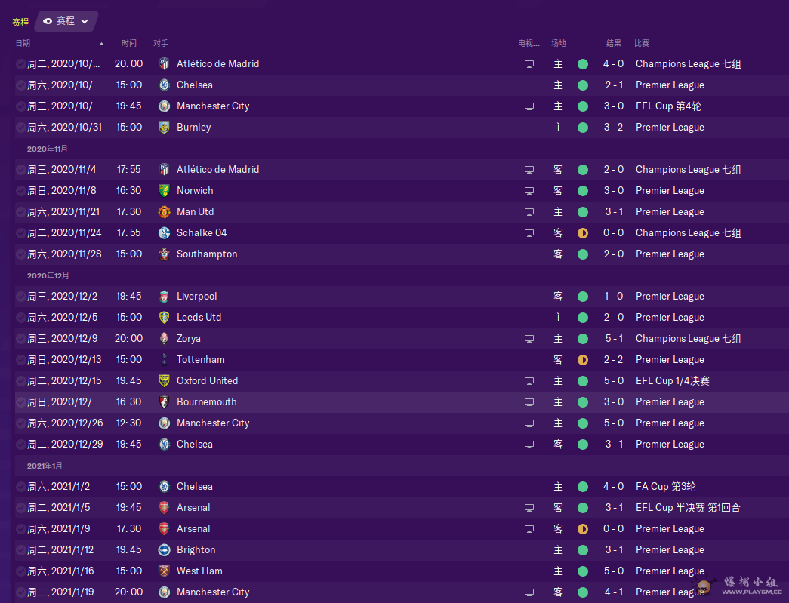Click the Burnley club crest icon
This screenshot has width=789, height=603.
(x=164, y=128)
